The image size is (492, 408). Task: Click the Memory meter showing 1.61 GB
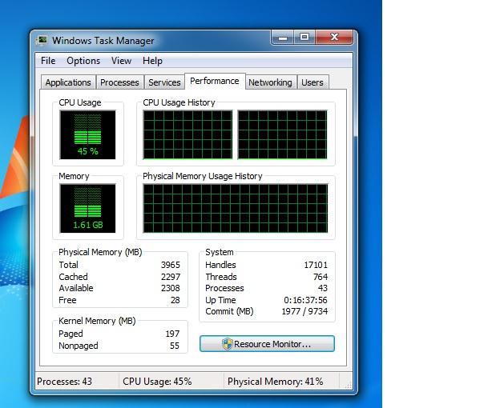88,208
